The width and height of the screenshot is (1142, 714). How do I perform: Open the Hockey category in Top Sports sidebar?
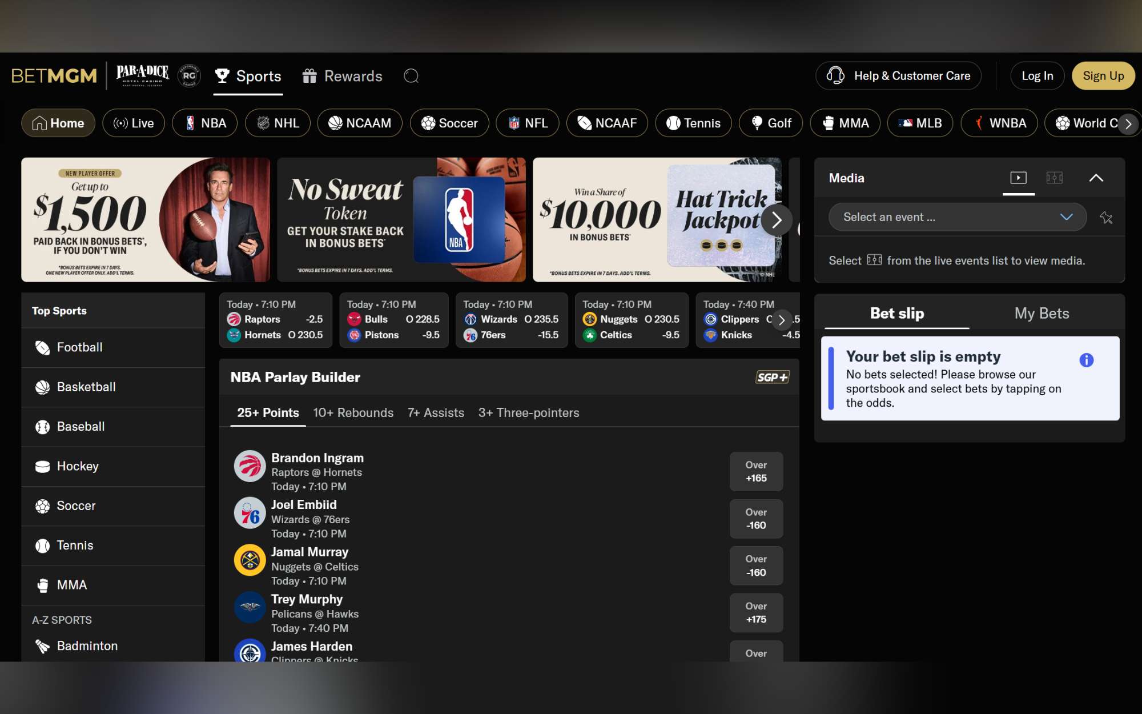click(78, 466)
